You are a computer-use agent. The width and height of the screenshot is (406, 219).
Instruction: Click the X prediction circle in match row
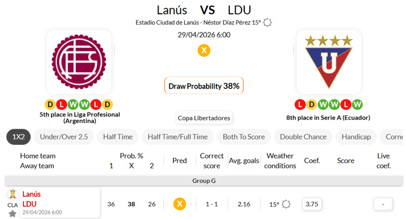(x=179, y=204)
